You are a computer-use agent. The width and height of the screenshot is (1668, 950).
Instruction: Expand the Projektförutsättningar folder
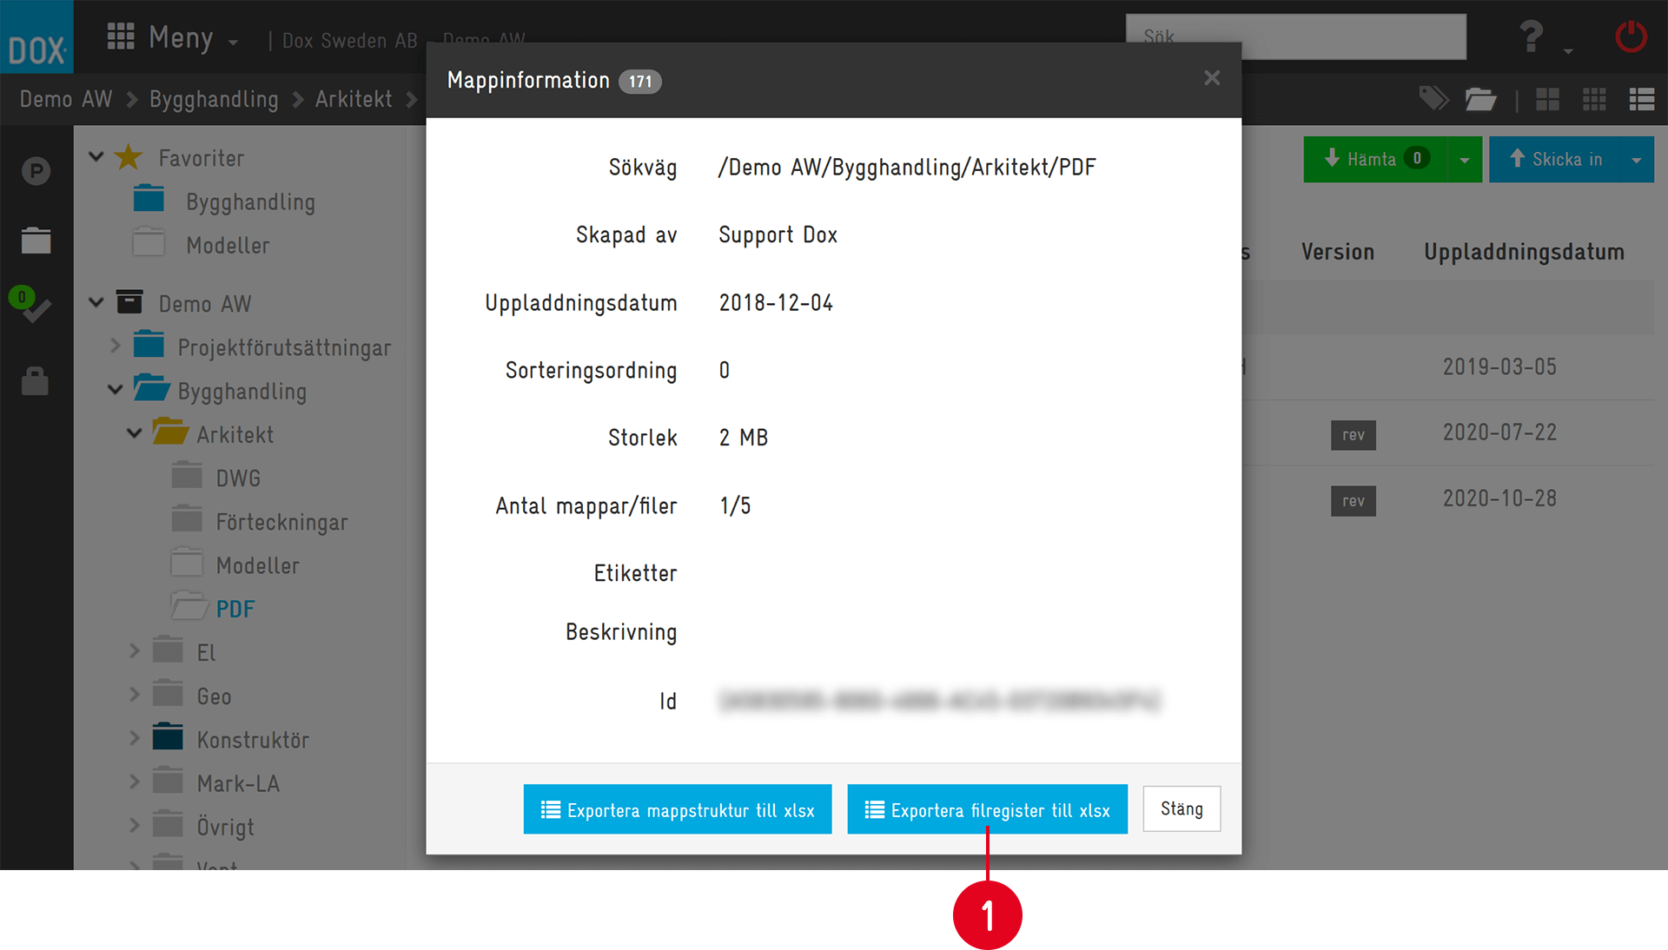click(x=116, y=346)
